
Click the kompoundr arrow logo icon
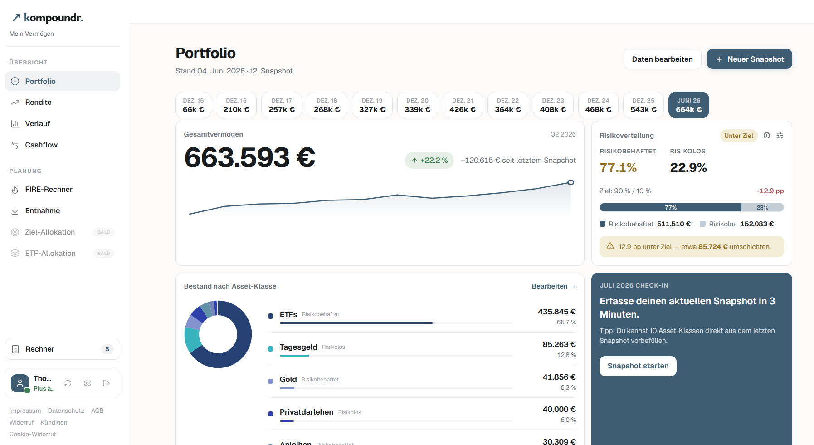tap(16, 18)
